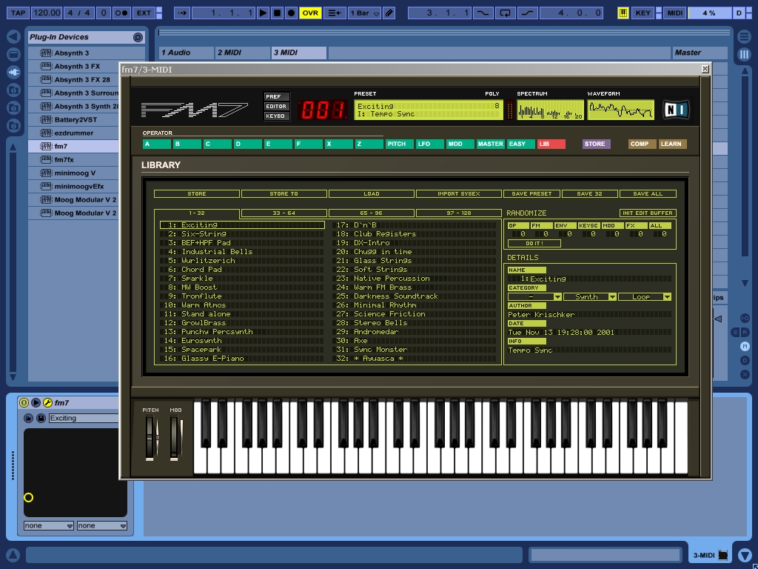Click SAVE PRESET in the library
Viewport: 758px width, 569px height.
pos(531,193)
